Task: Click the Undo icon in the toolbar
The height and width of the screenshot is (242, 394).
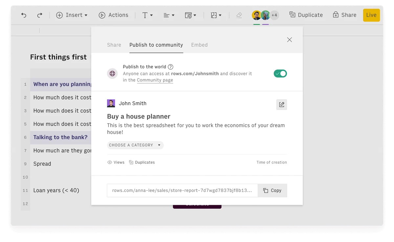Action: [23, 15]
